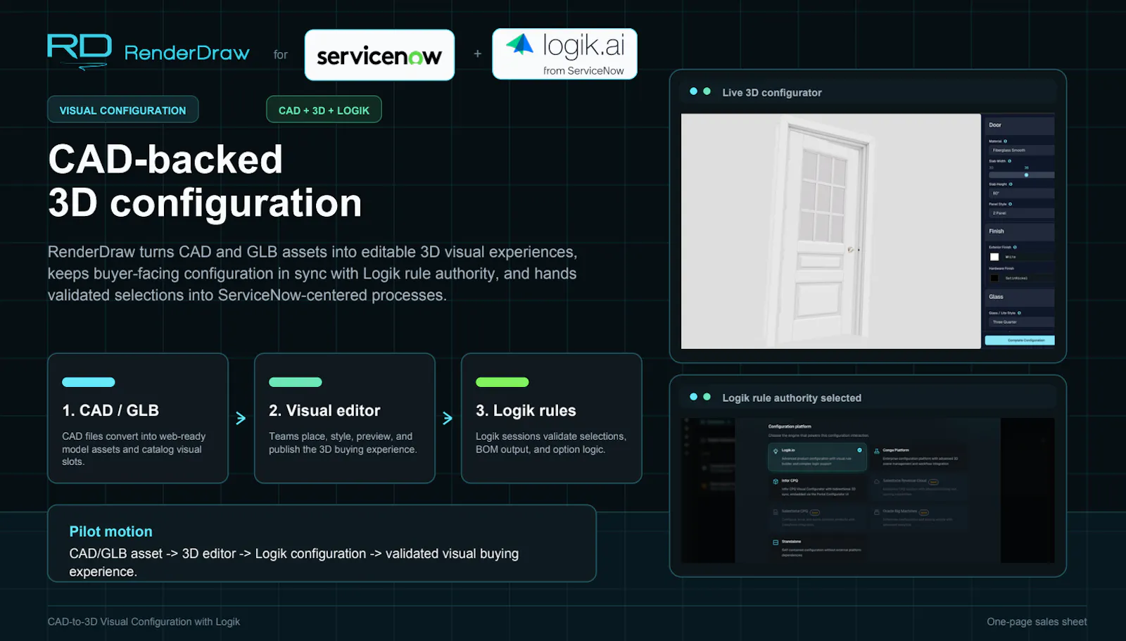Click the logik.ai from ServiceNow logo
This screenshot has width=1126, height=641.
click(x=564, y=53)
